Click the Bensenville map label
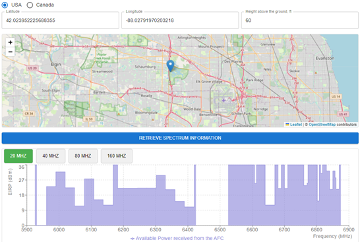Image resolution: width=360 pixels, height=242 pixels. (x=208, y=115)
